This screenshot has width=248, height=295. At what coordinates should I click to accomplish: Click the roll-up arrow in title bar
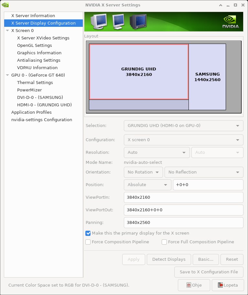(221, 5)
